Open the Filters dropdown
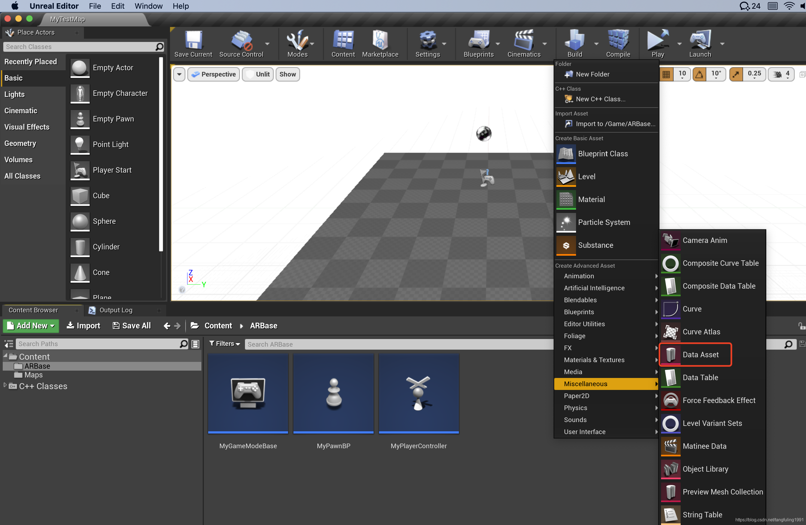This screenshot has width=806, height=525. tap(225, 344)
